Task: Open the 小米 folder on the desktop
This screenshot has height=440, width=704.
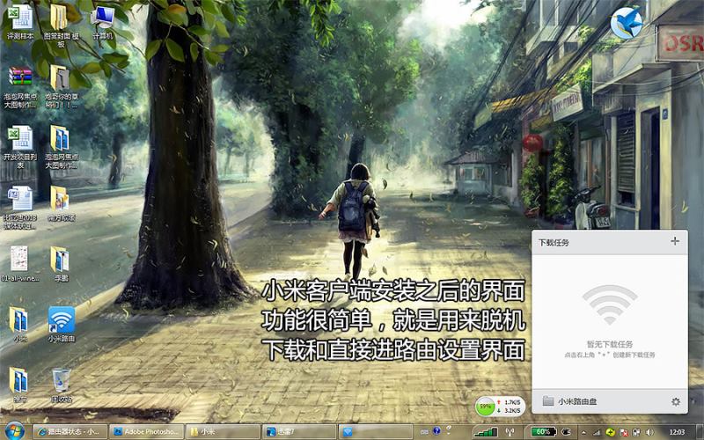Action: [x=19, y=324]
